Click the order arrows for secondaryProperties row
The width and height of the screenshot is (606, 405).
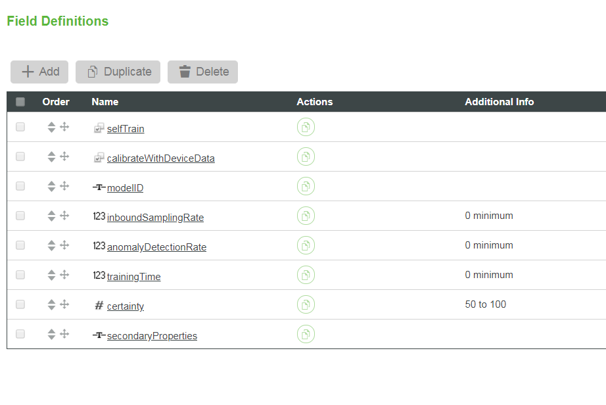point(51,335)
